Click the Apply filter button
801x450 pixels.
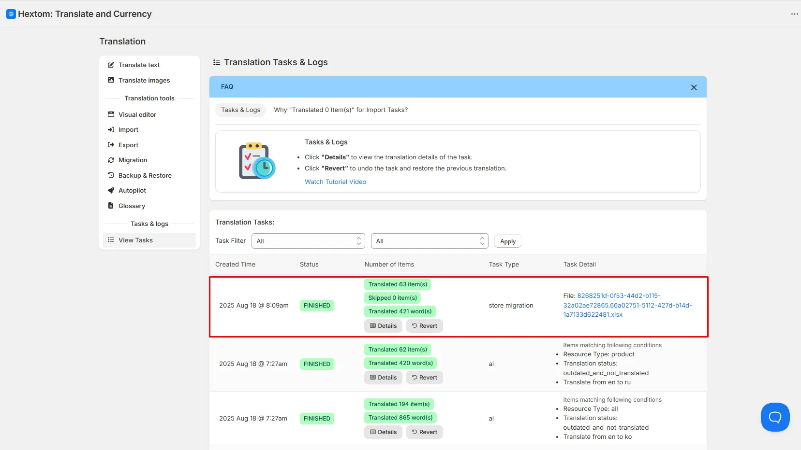pyautogui.click(x=507, y=241)
